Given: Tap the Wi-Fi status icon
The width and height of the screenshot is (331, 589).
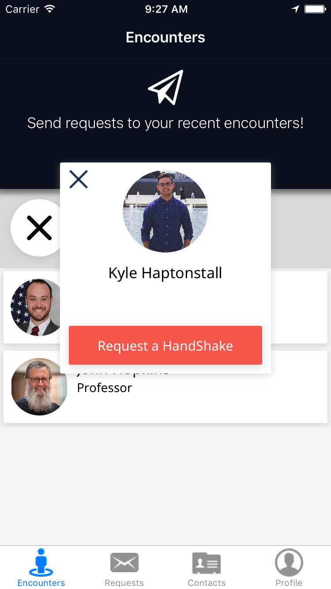Looking at the screenshot, I should [50, 9].
